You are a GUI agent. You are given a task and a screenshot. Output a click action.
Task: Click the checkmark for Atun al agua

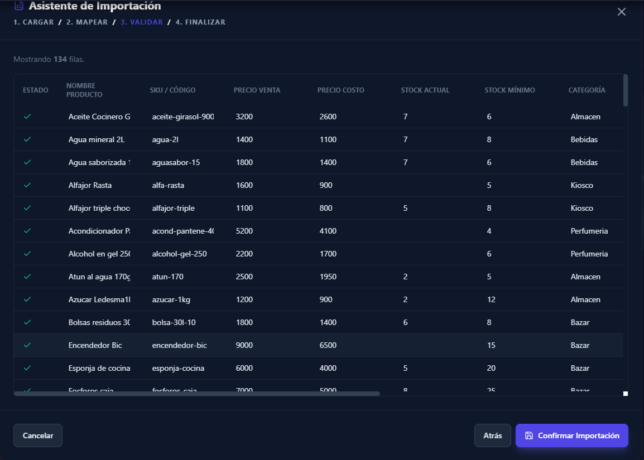click(27, 277)
